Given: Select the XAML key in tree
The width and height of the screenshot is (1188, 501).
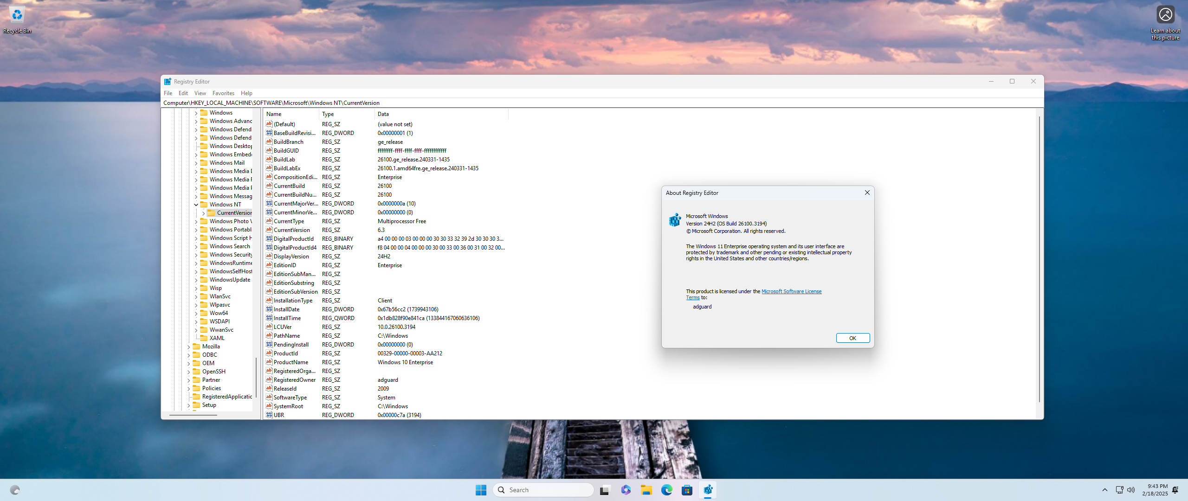Looking at the screenshot, I should click(x=217, y=338).
